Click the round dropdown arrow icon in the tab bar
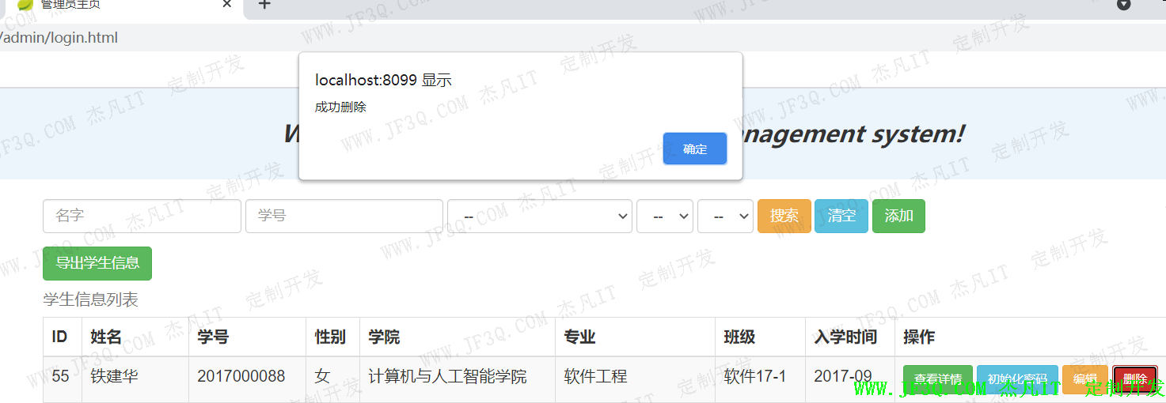 pyautogui.click(x=1123, y=5)
